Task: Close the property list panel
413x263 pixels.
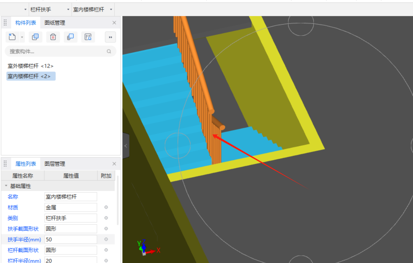Action: coord(114,164)
